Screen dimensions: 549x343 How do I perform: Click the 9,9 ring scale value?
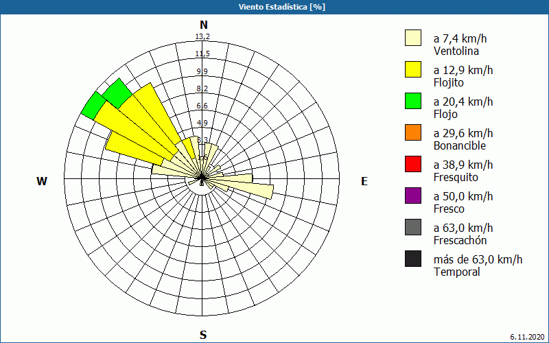(202, 71)
